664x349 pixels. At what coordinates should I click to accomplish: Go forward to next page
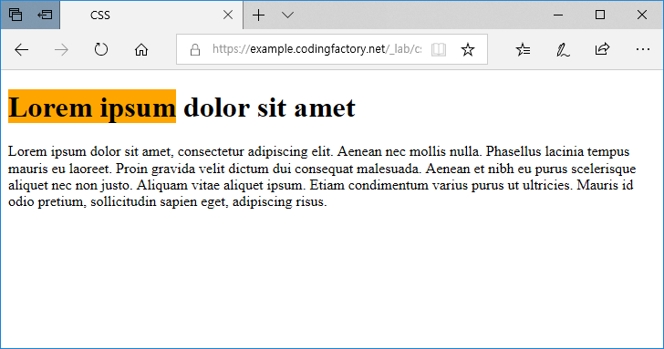pos(61,49)
